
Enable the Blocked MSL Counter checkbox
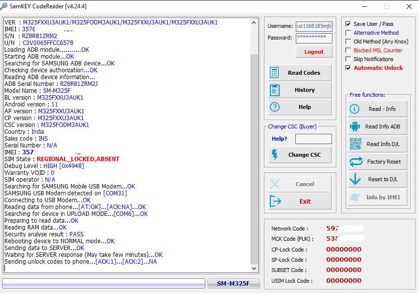pyautogui.click(x=348, y=50)
